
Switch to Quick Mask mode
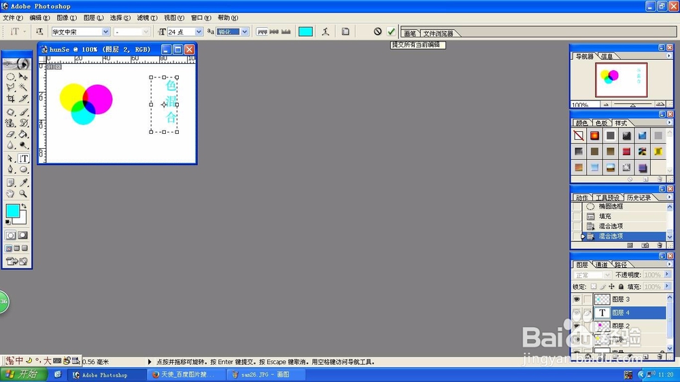[23, 235]
